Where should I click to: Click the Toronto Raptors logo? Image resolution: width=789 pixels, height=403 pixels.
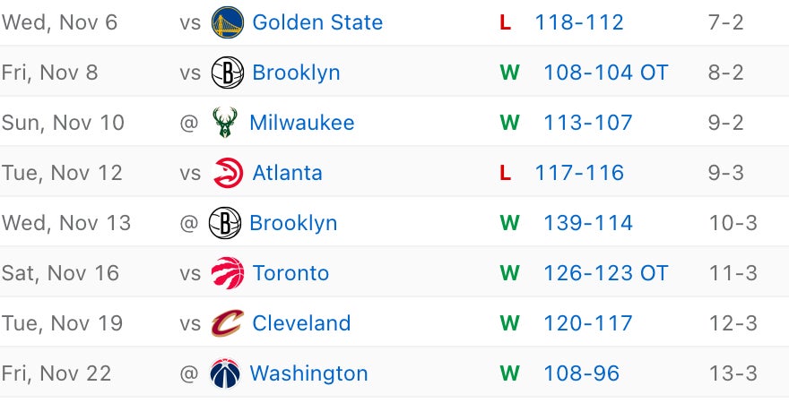(228, 273)
